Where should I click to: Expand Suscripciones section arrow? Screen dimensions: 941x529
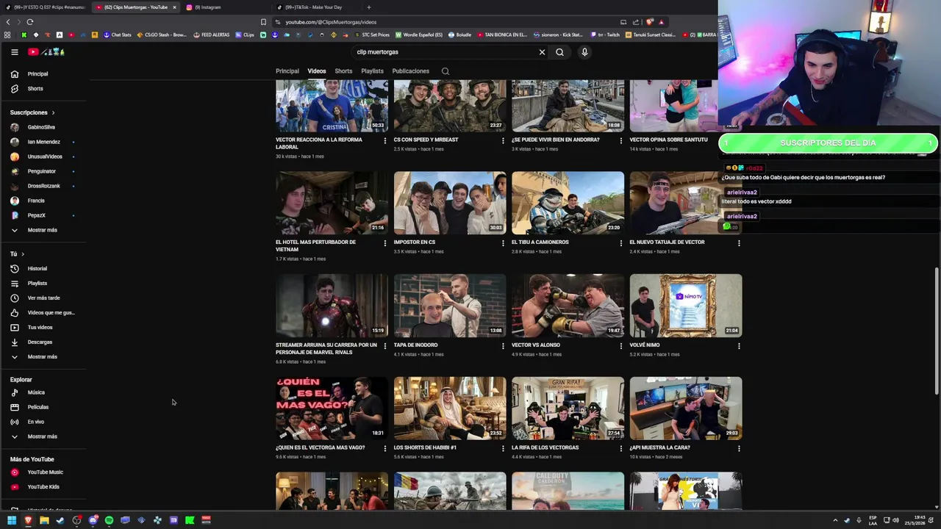(x=53, y=112)
